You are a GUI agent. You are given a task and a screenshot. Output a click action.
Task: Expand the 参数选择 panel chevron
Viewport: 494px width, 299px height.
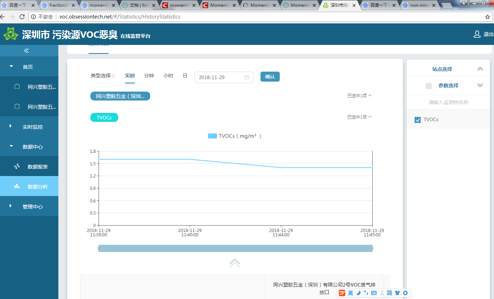(x=480, y=85)
